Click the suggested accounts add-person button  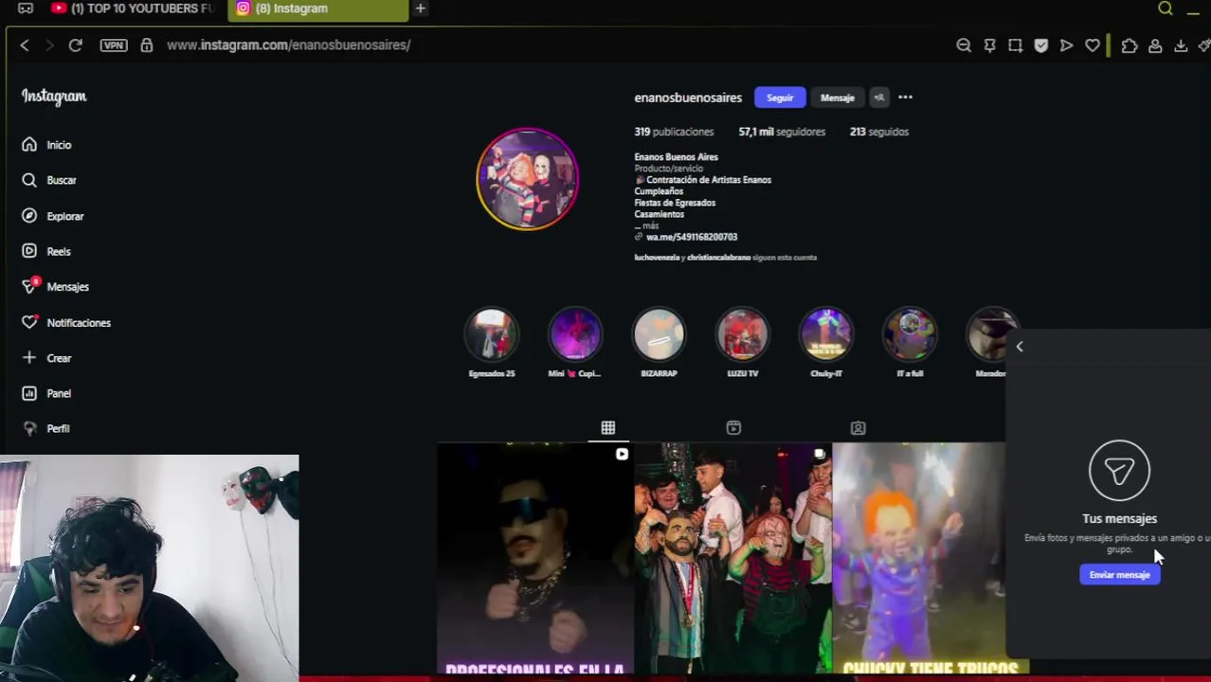coord(878,98)
